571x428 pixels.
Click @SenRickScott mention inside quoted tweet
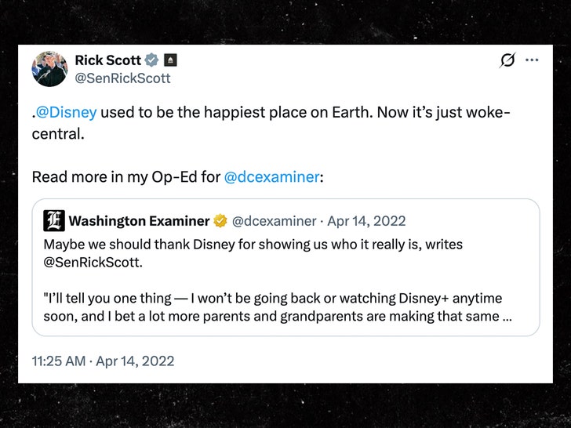point(93,262)
